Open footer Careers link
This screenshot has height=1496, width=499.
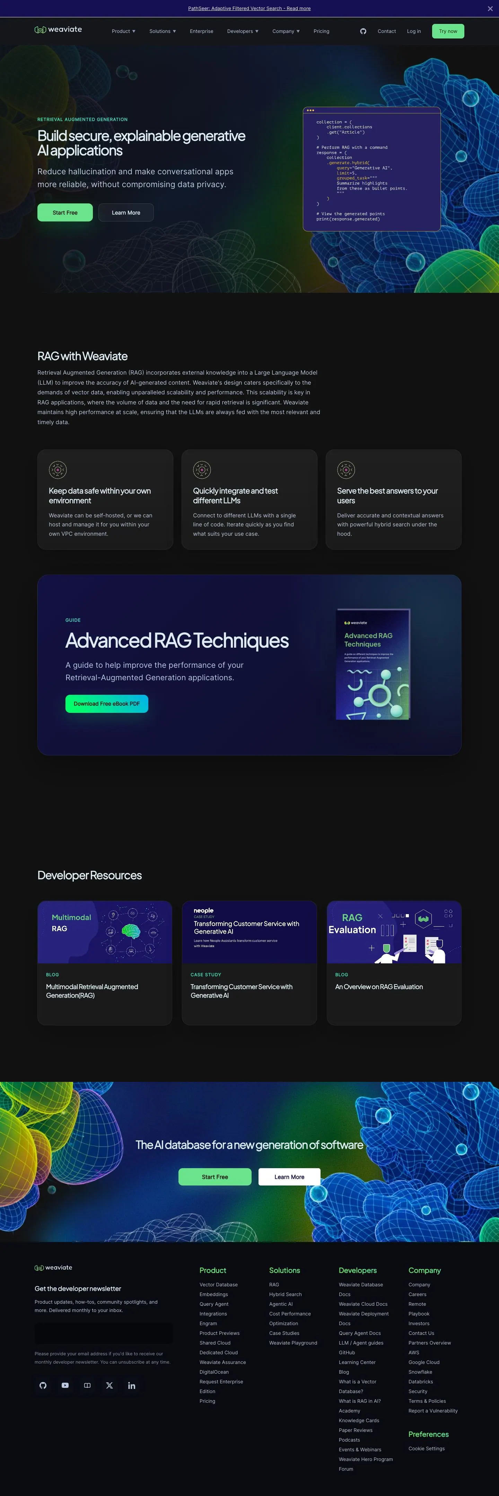pyautogui.click(x=417, y=1294)
